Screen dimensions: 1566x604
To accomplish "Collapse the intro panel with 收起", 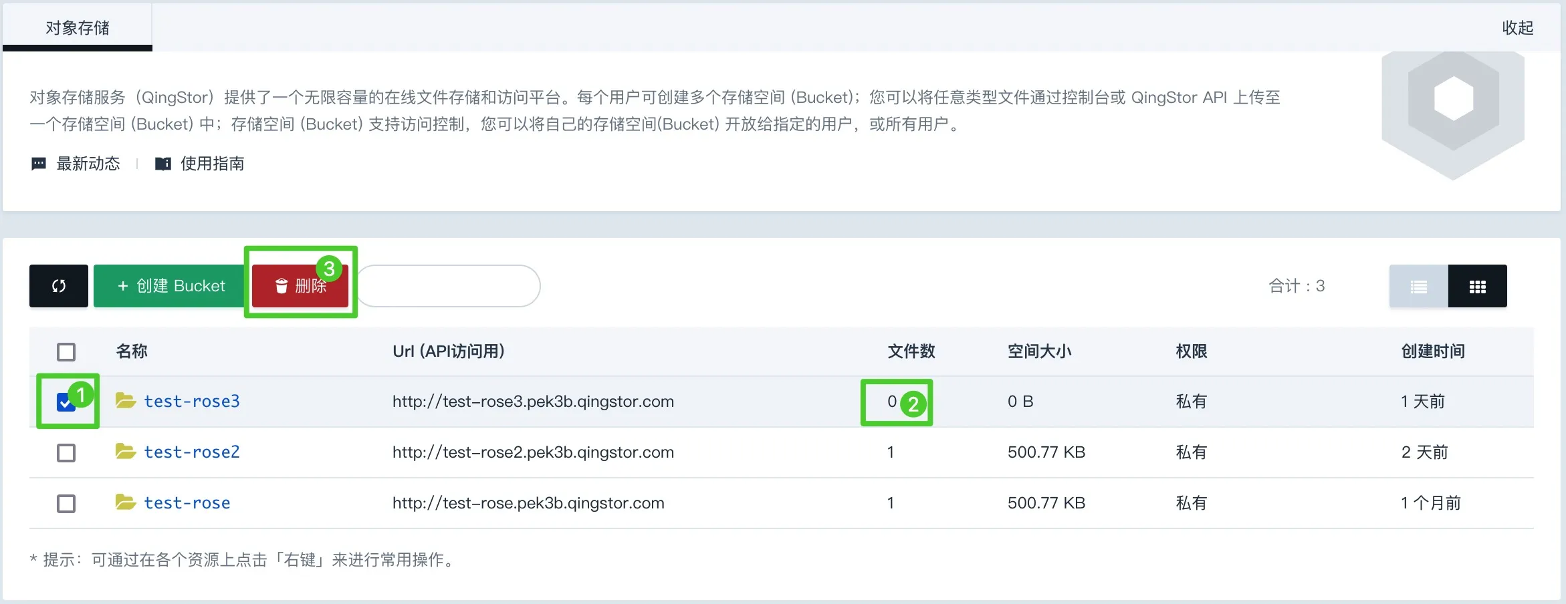I will 1517,27.
